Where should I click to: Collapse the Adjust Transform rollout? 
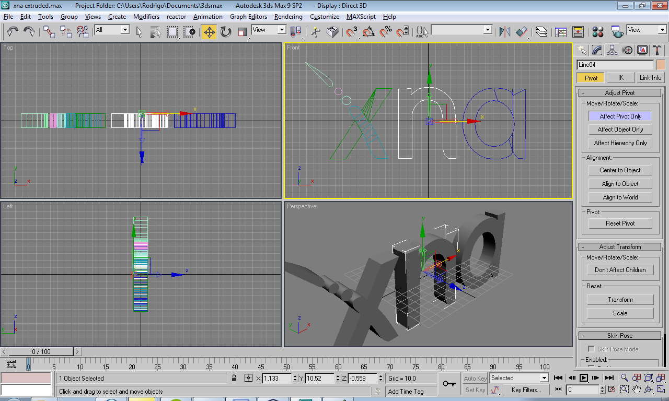pyautogui.click(x=620, y=247)
